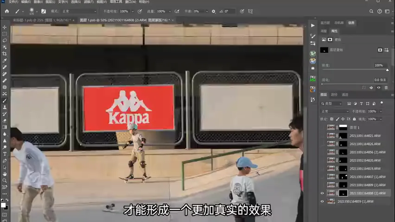The width and height of the screenshot is (395, 222).
Task: Hide layer 20211001164808 (2).ARW
Action: click(x=322, y=193)
